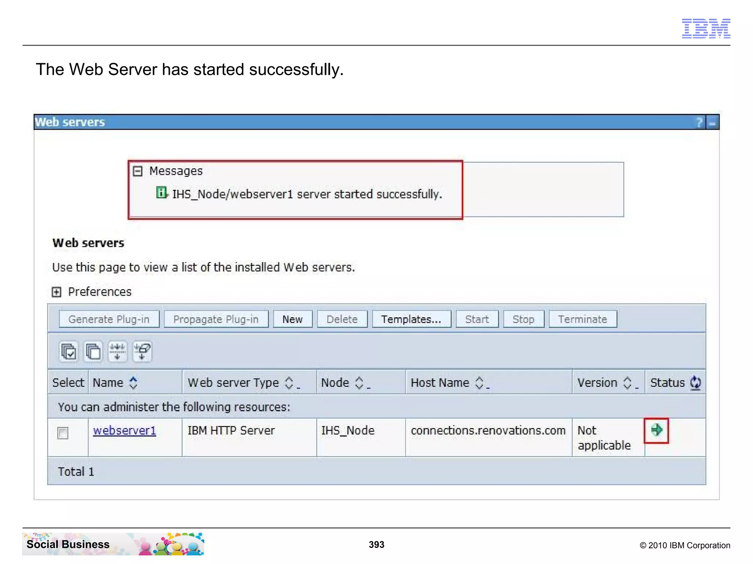Click the Terminate button
Screen dimensions: 753x564
tap(583, 319)
